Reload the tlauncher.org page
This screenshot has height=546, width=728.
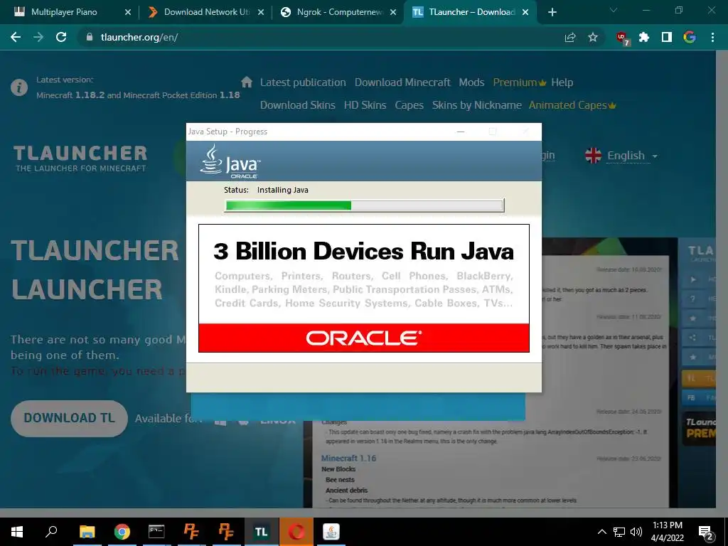tap(61, 37)
